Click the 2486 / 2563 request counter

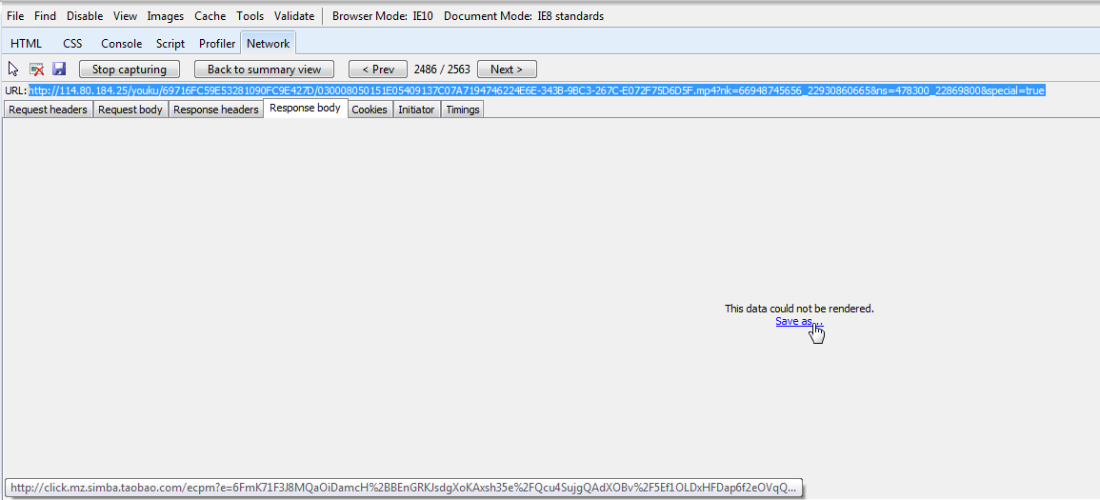click(x=442, y=70)
